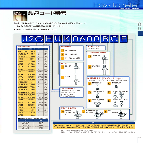143x143 pixels.
Task: Click the geared limit switch jack illustration
Action: point(98,114)
